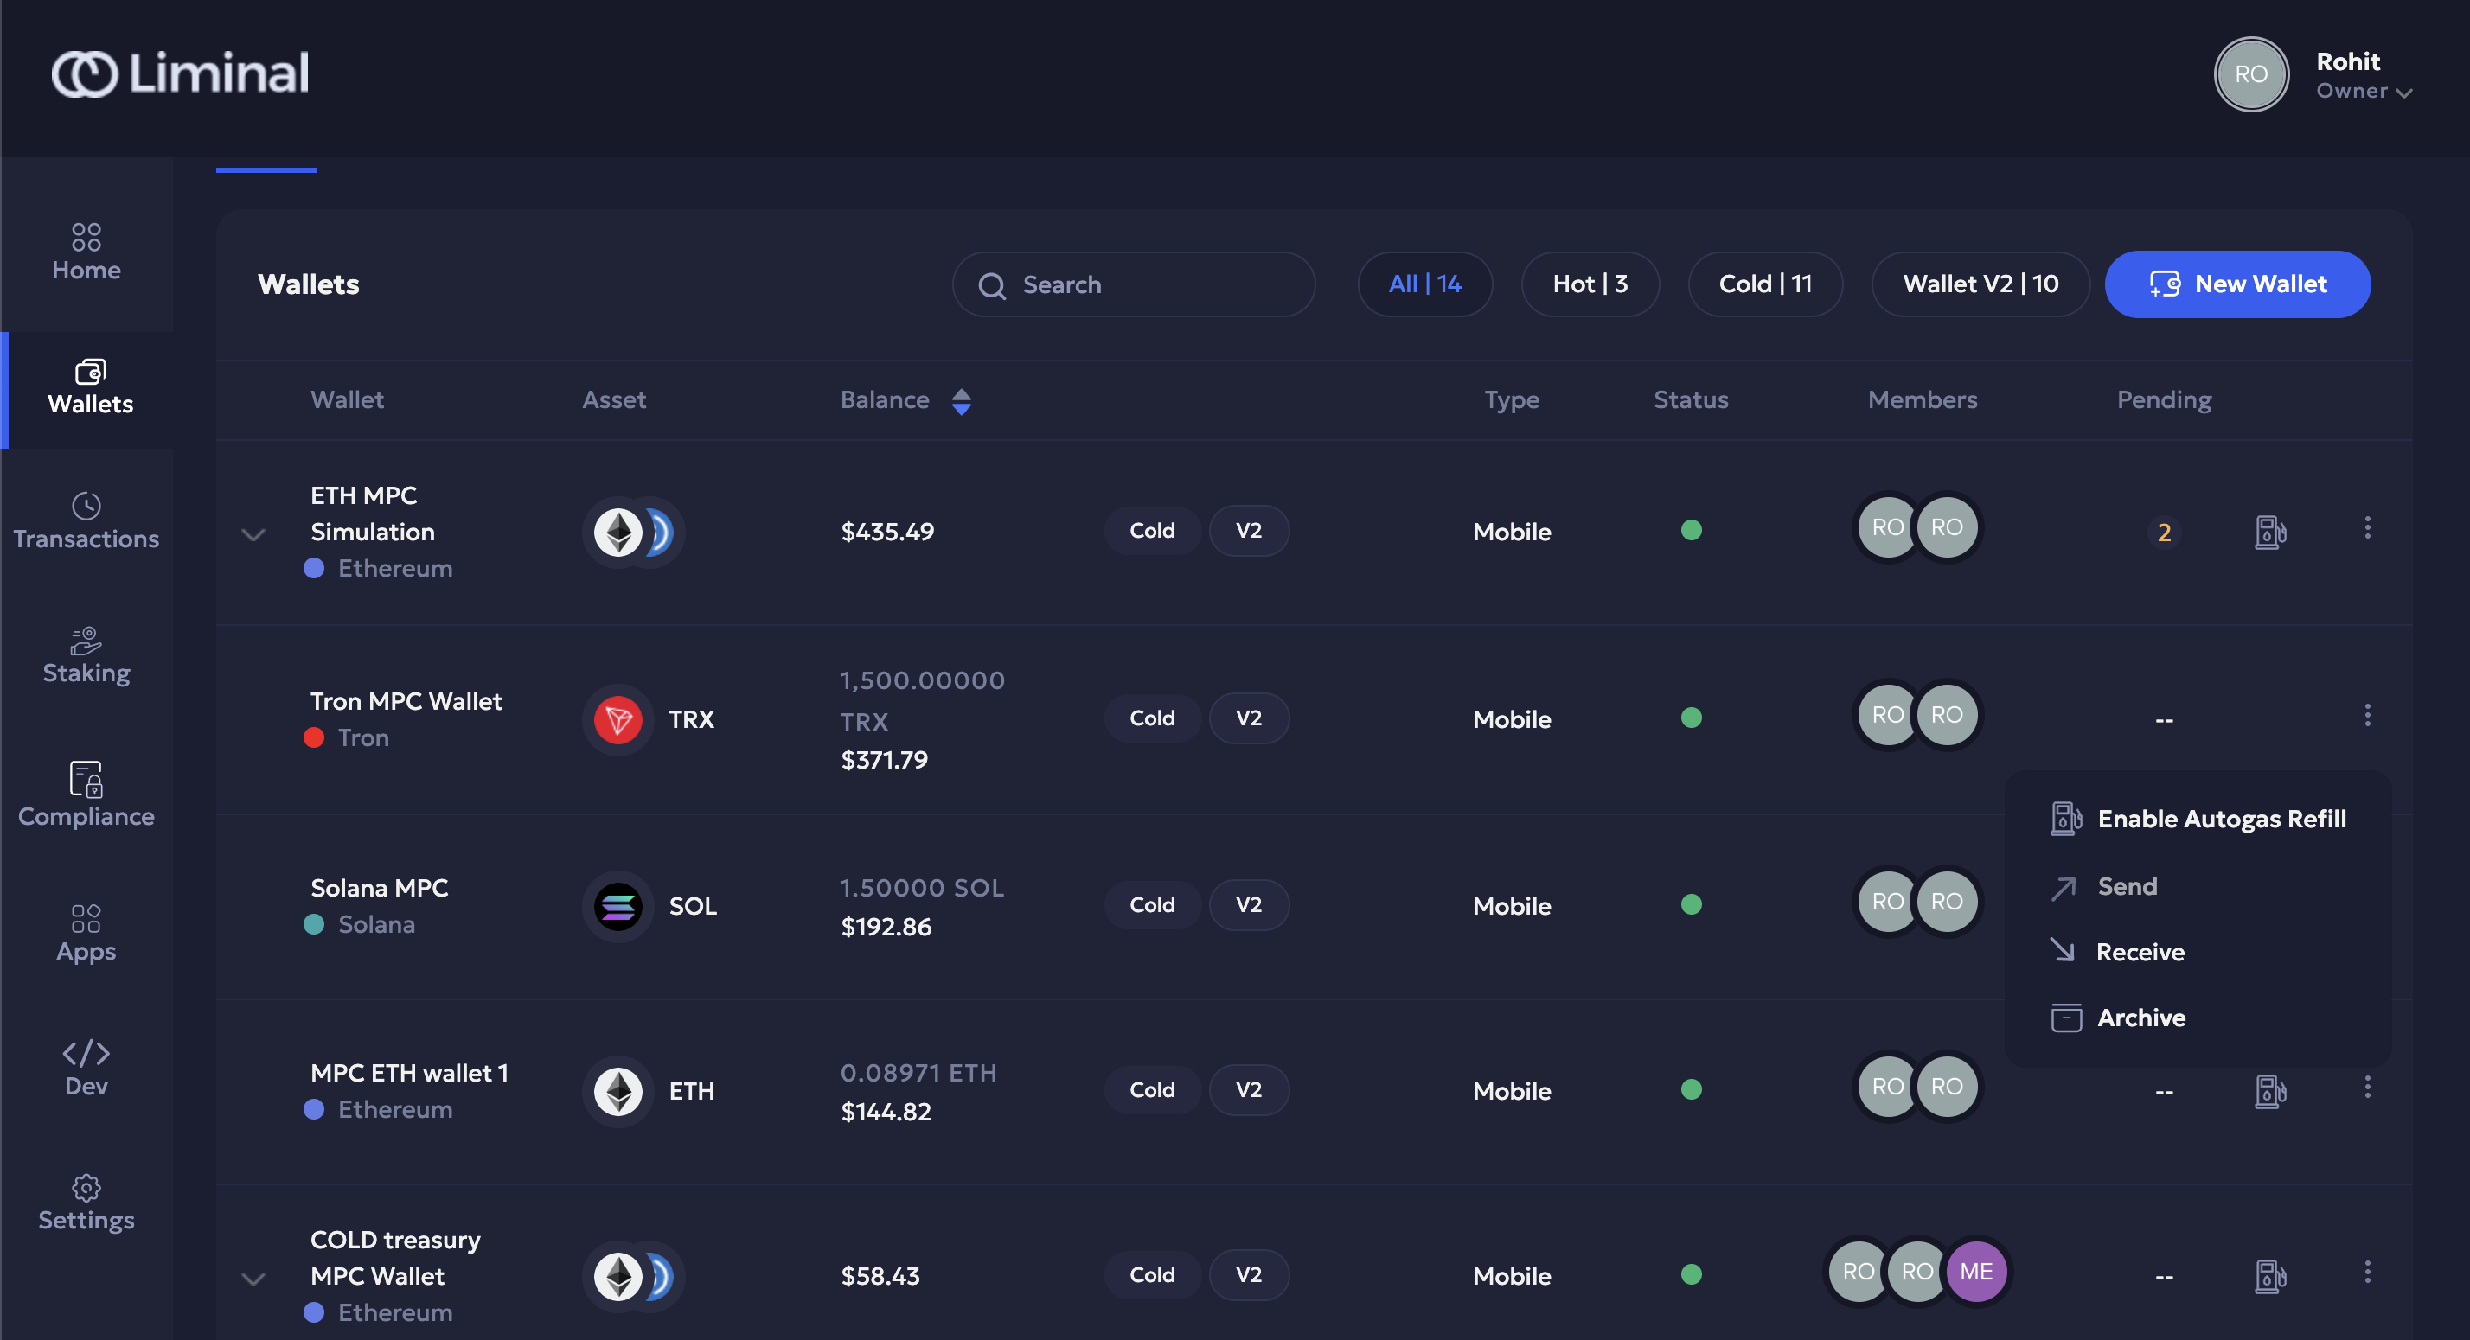Filter wallets by Cold | 11
The height and width of the screenshot is (1340, 2470).
click(x=1764, y=284)
